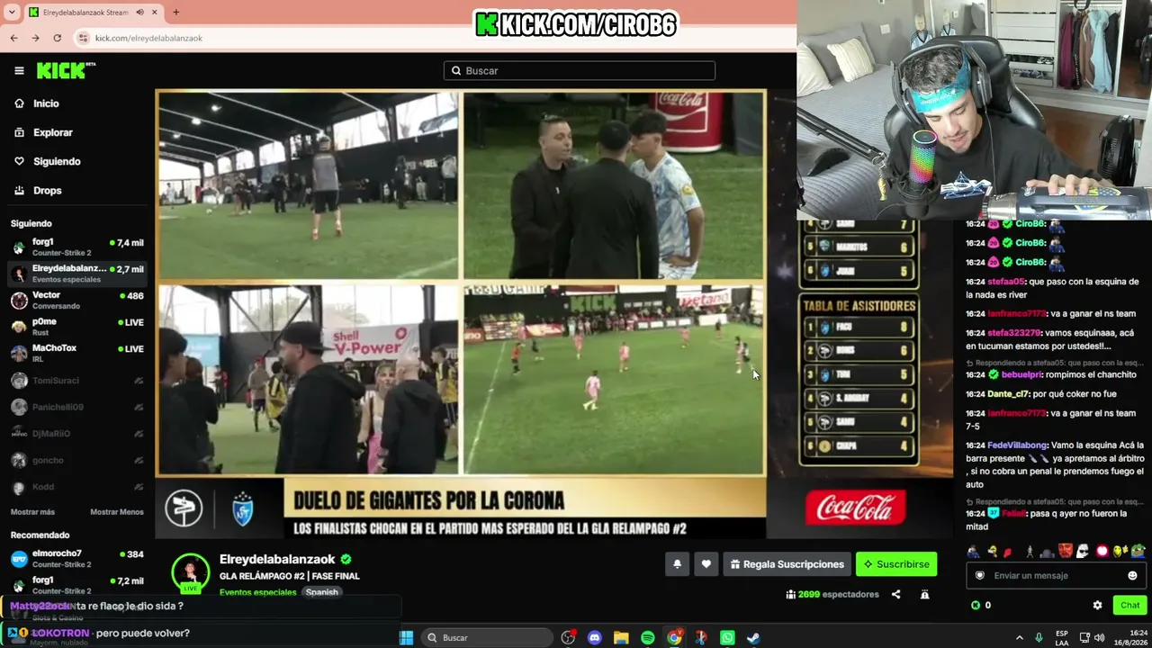Click the browser forward arrow
The image size is (1152, 648).
(x=35, y=38)
